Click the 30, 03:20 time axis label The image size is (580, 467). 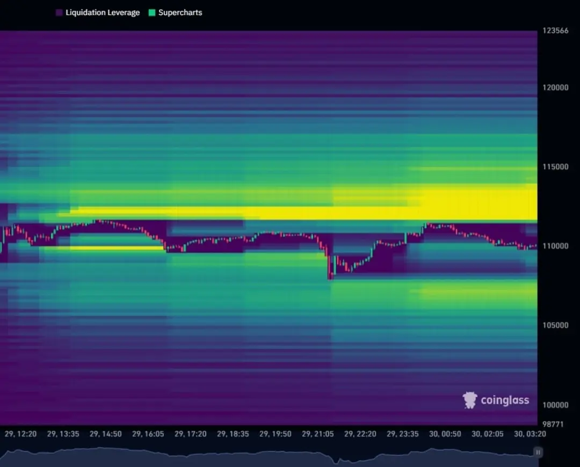click(x=530, y=434)
